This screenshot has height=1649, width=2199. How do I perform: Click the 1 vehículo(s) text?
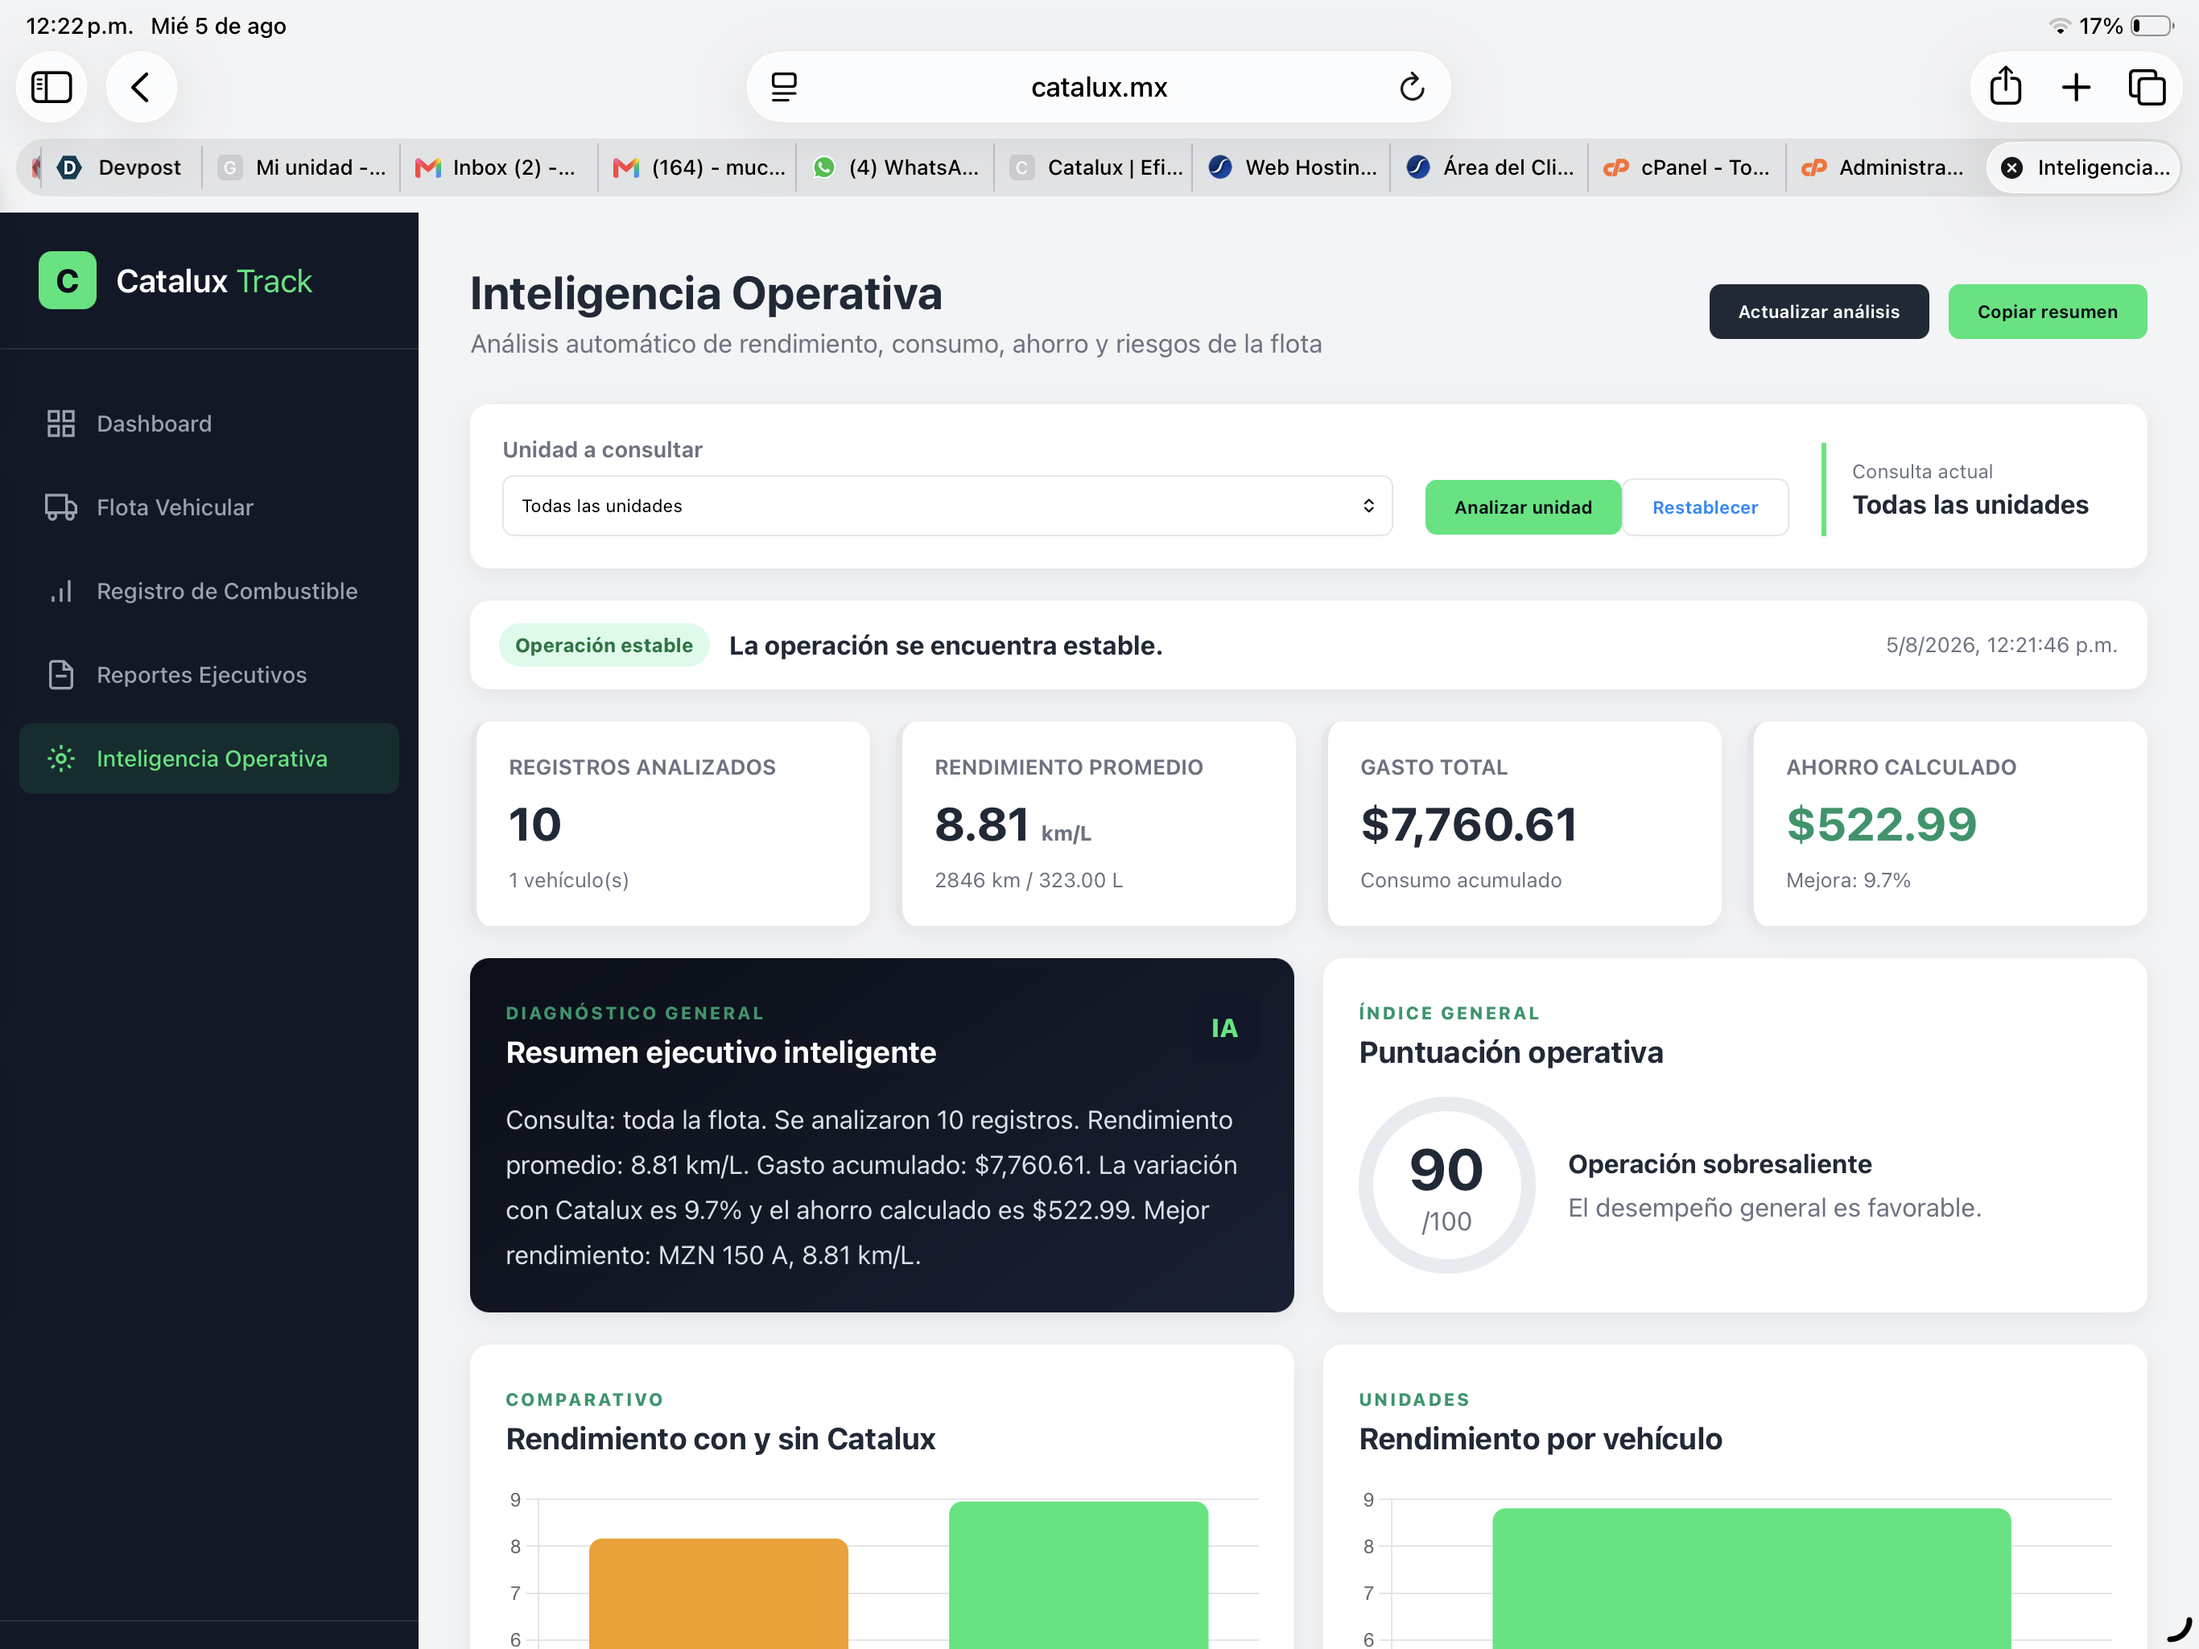click(x=568, y=880)
